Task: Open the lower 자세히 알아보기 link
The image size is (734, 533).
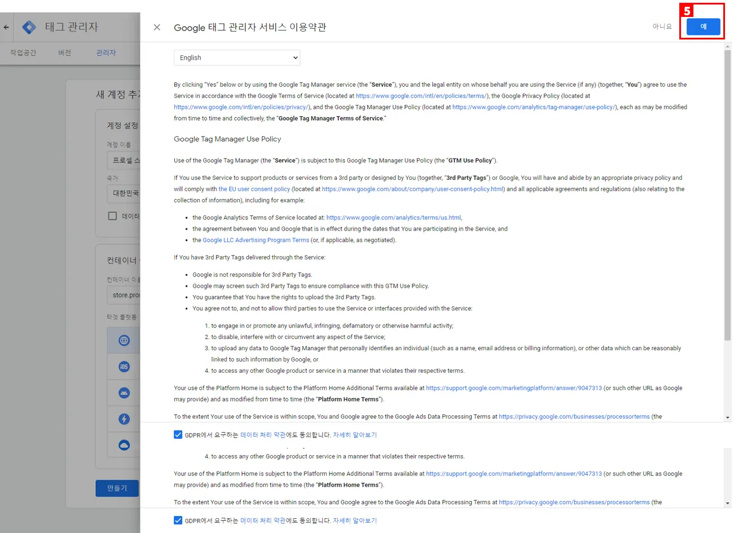Action: (355, 521)
